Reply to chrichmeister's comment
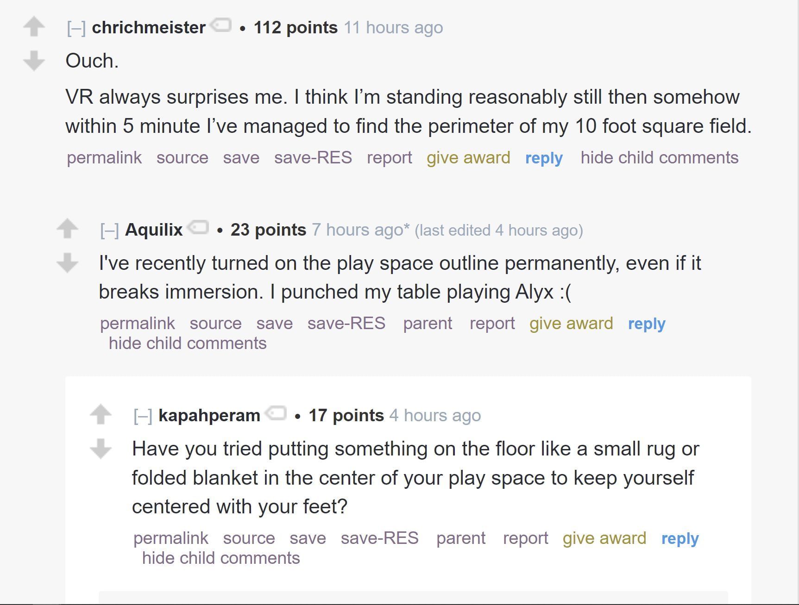 (544, 158)
